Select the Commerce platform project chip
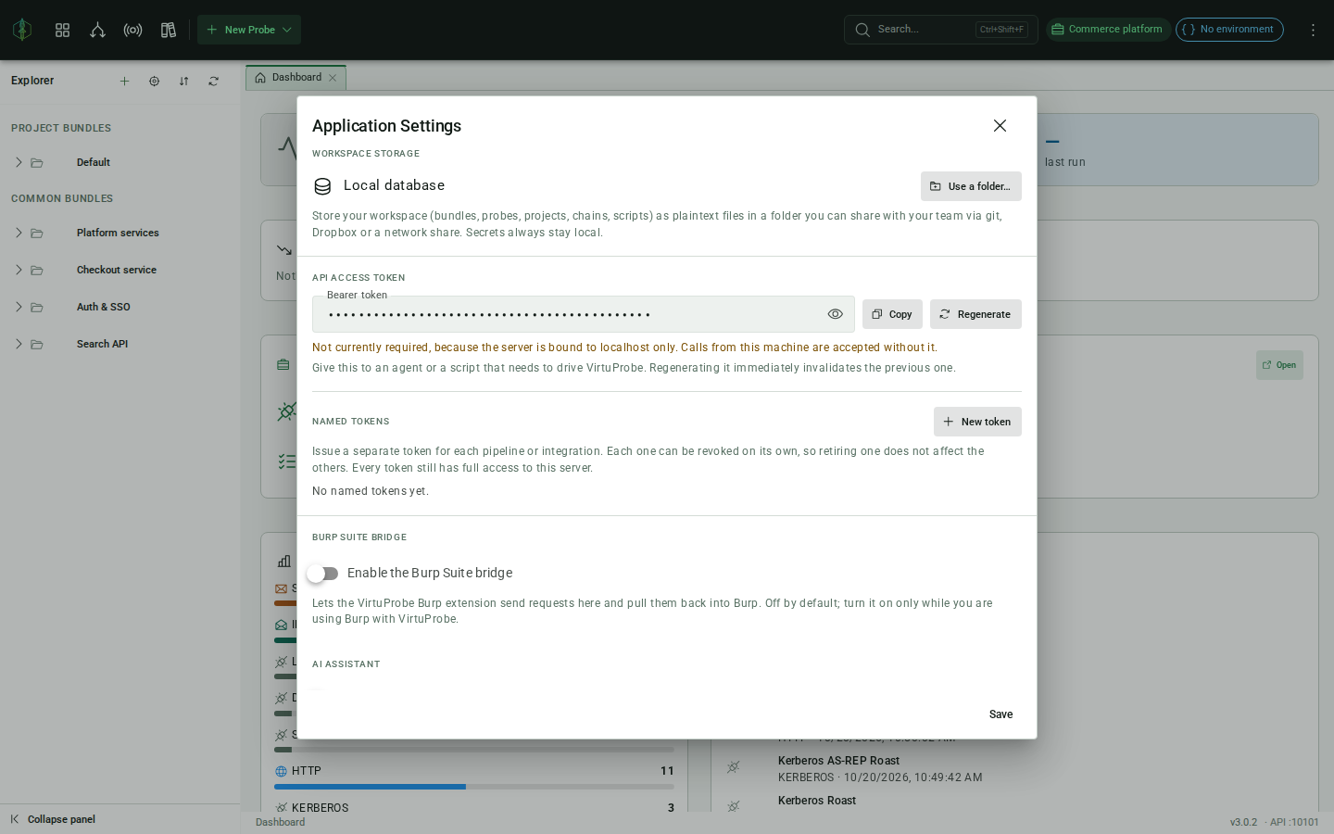1334x834 pixels. pyautogui.click(x=1108, y=30)
